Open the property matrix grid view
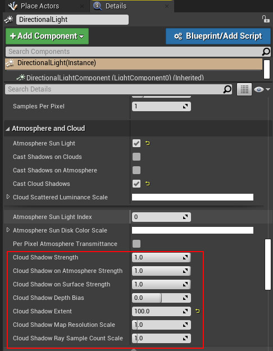The height and width of the screenshot is (351, 273). [x=244, y=89]
